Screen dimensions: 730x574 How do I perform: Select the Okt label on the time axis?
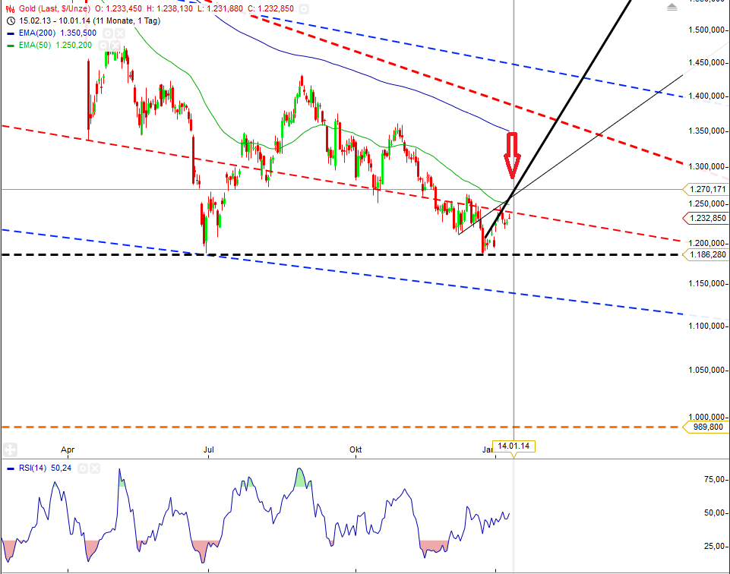(354, 450)
